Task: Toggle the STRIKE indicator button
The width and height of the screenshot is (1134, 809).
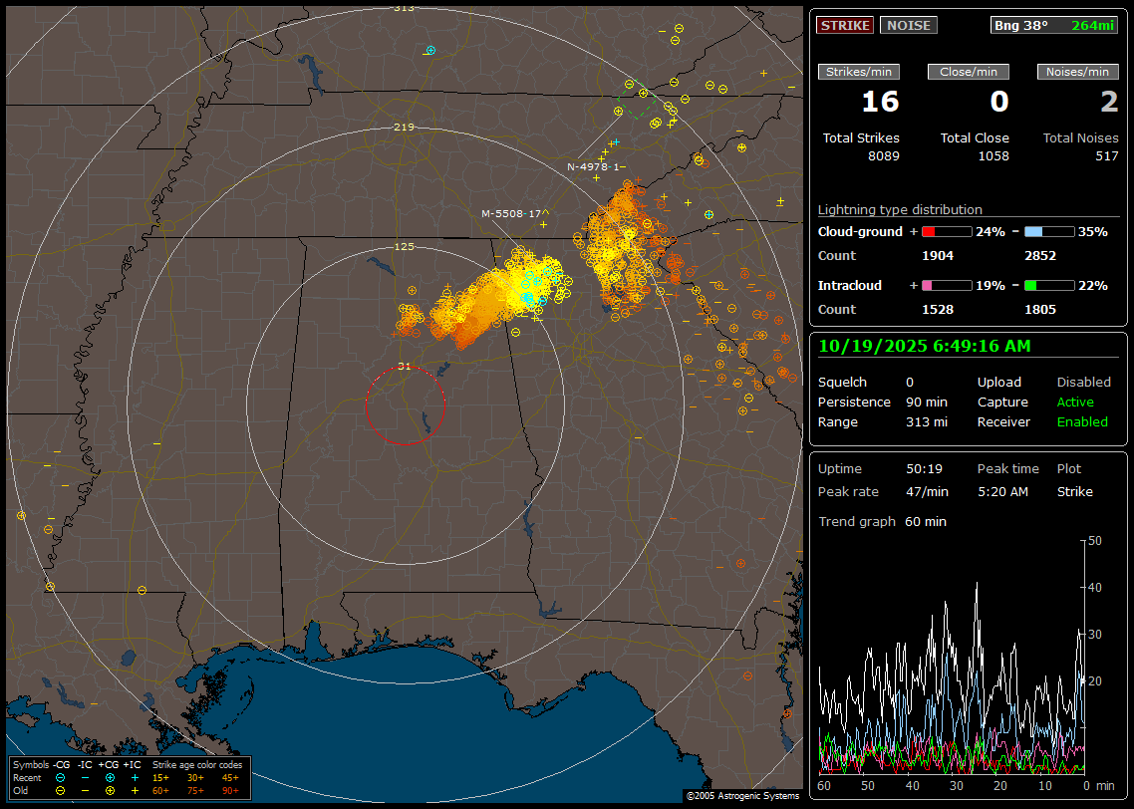Action: [845, 25]
